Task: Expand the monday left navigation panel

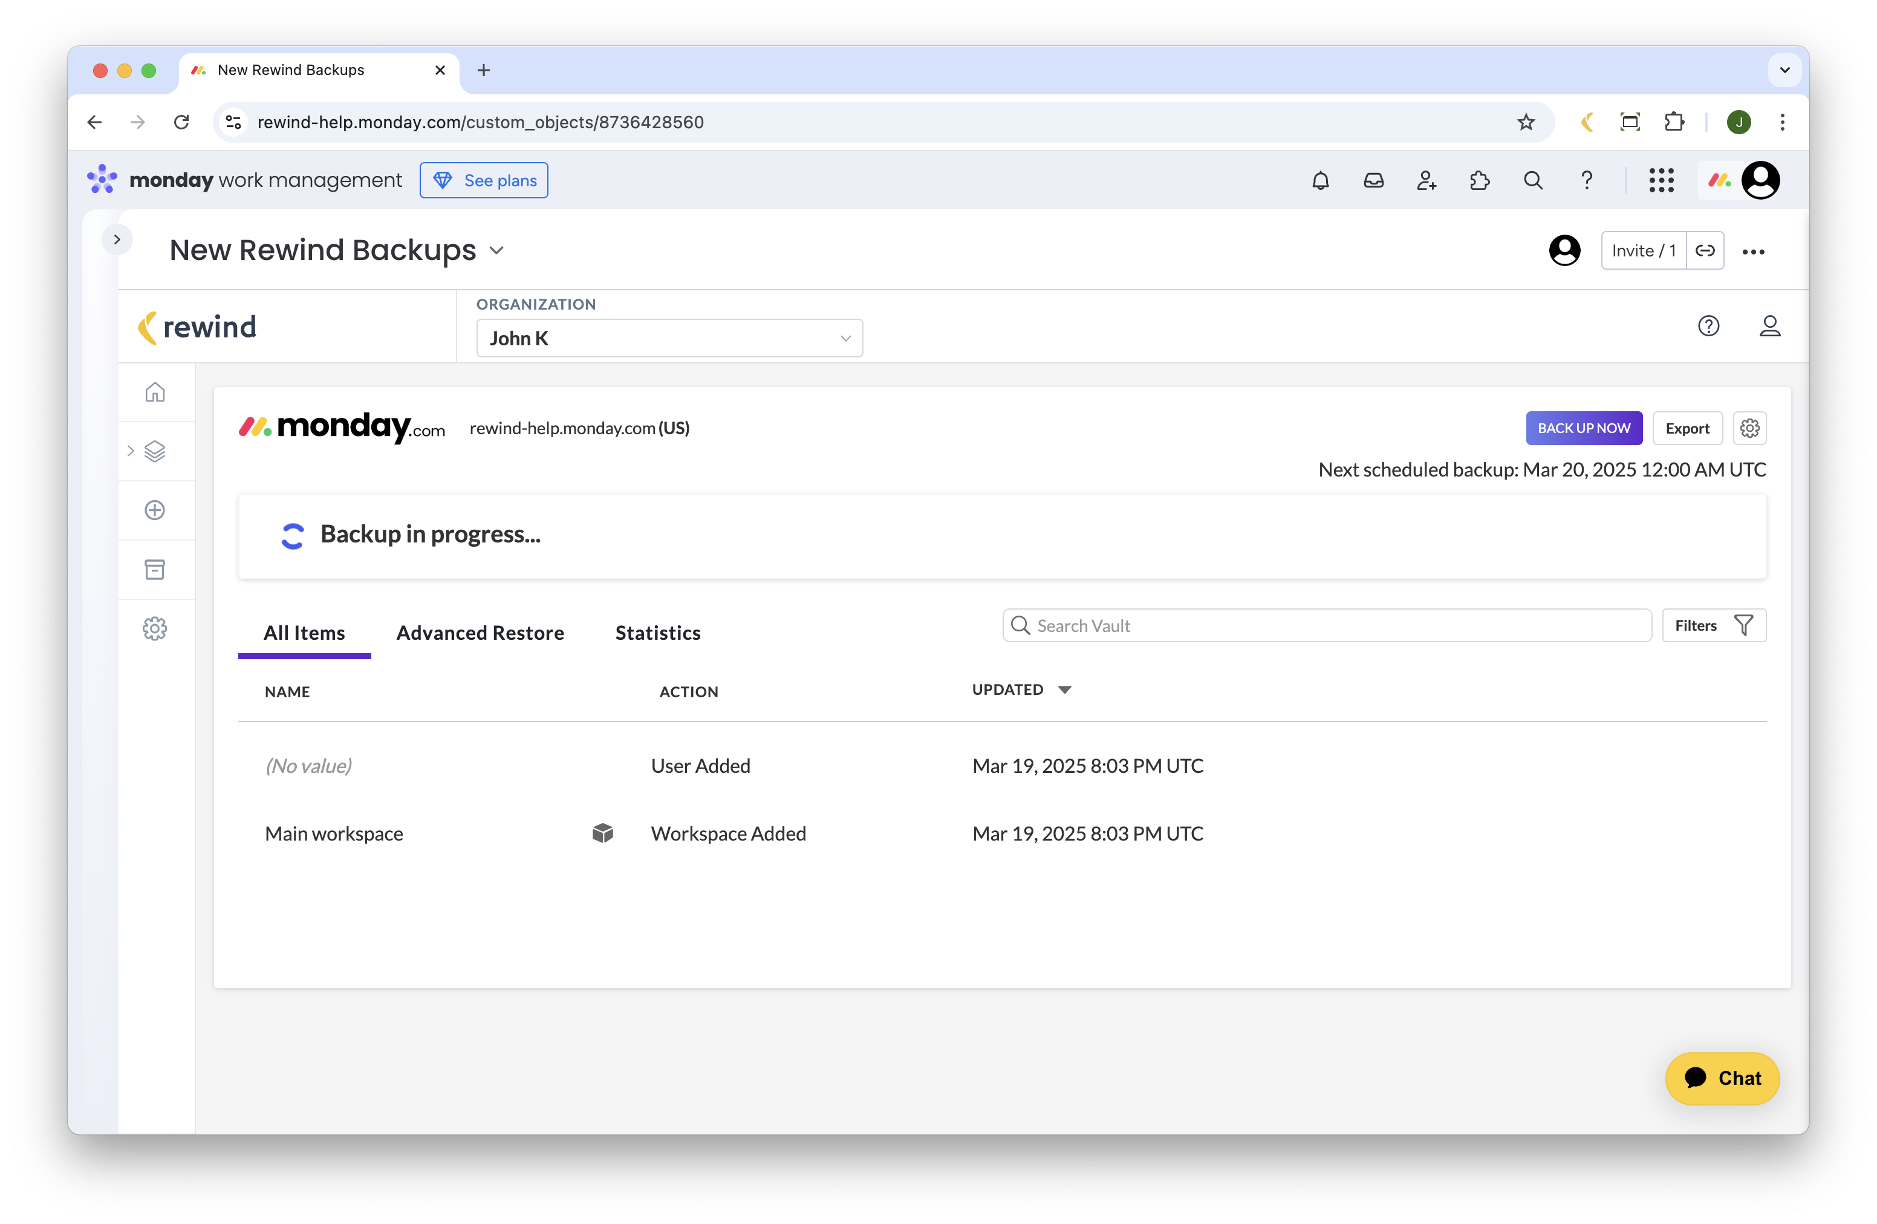Action: coord(117,239)
